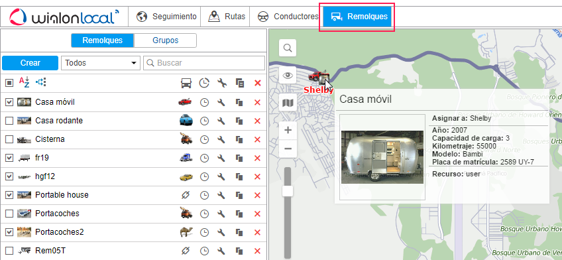562x260 pixels.
Task: Click the red car unit icon for Casa móvil
Action: point(185,102)
